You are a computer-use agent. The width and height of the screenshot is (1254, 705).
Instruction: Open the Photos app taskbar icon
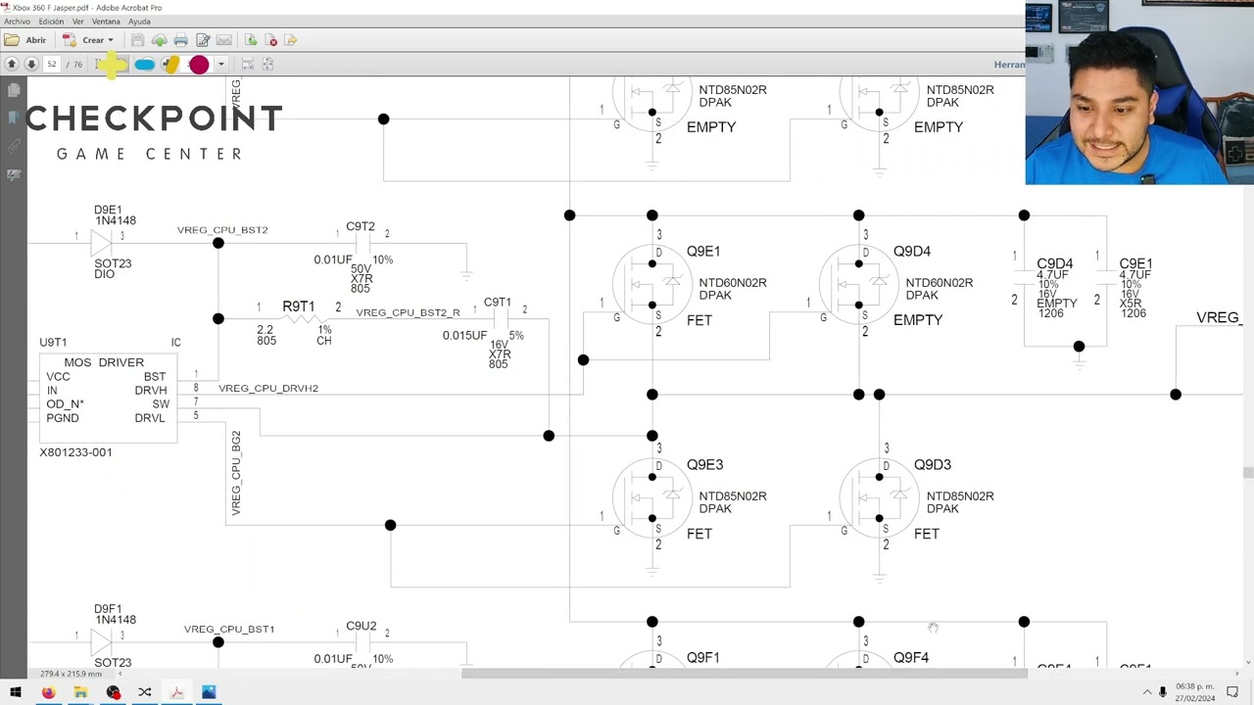(209, 692)
